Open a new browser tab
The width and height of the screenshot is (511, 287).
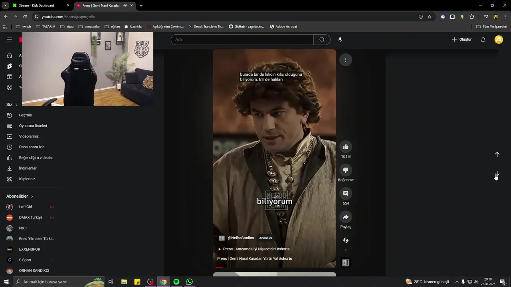pos(141,6)
